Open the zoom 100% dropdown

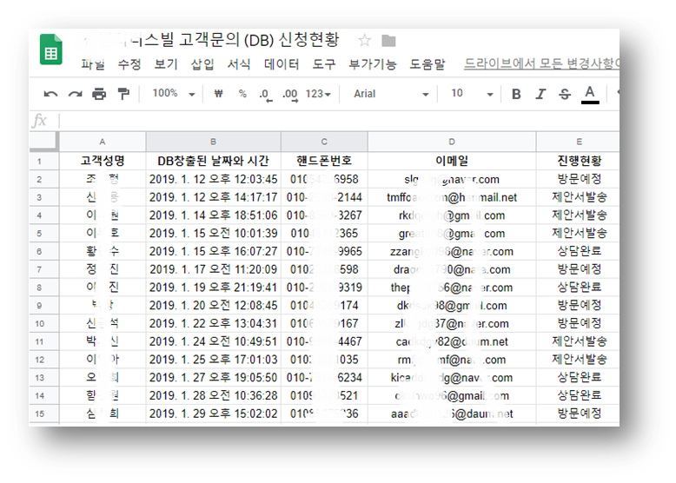[173, 94]
